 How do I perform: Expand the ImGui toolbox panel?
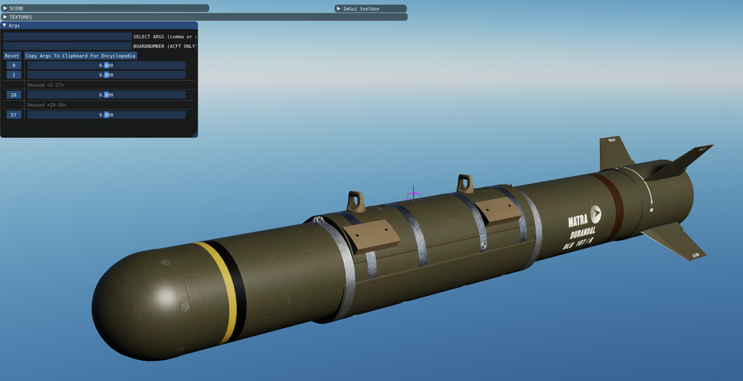click(x=371, y=8)
